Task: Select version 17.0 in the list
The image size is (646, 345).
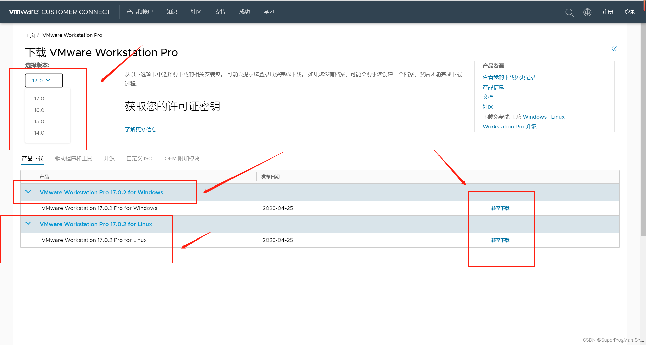Action: tap(39, 99)
